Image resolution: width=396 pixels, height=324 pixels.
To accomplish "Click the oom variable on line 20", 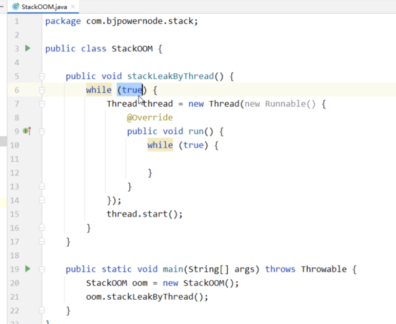I will click(x=139, y=283).
